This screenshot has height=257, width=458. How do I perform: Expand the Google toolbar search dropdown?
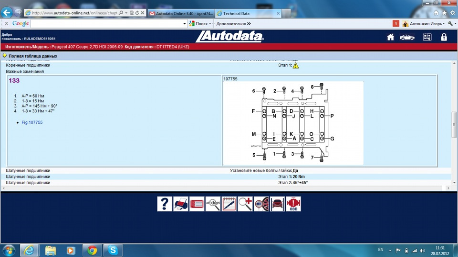[185, 23]
